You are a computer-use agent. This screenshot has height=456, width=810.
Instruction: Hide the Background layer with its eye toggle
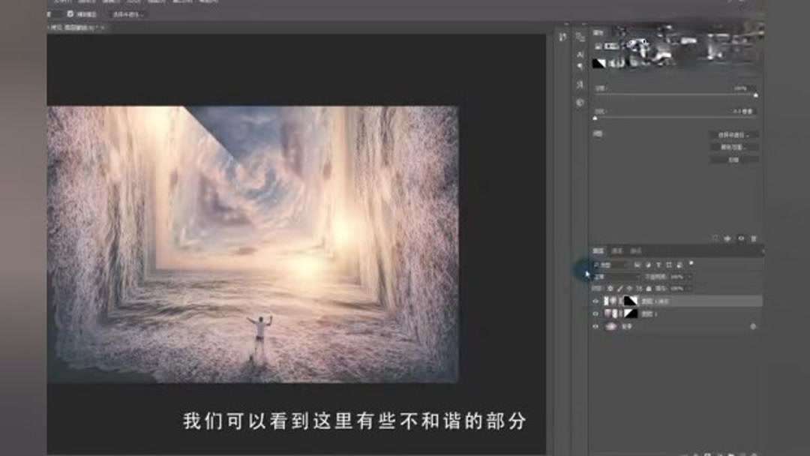(594, 325)
